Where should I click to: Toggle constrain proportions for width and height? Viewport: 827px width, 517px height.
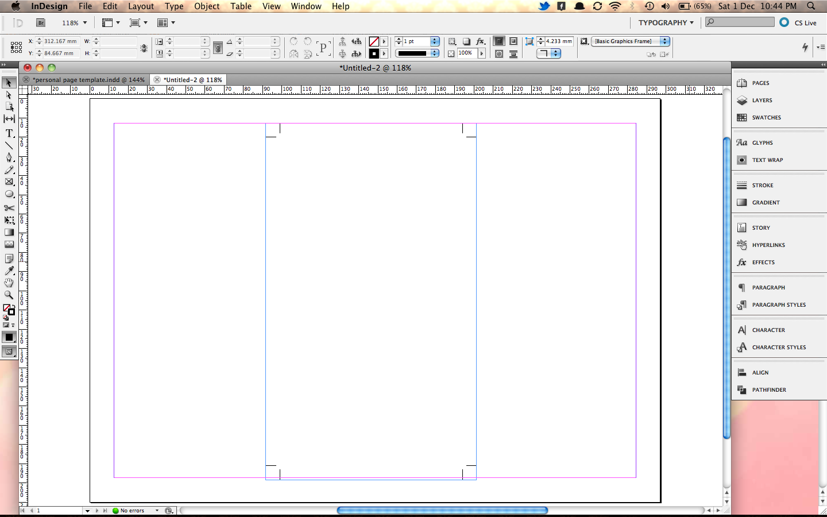coord(144,48)
